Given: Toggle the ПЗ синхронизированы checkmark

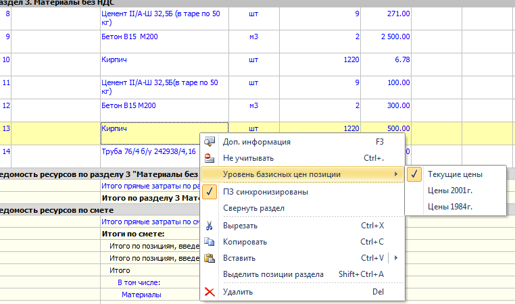Looking at the screenshot, I should pos(210,192).
